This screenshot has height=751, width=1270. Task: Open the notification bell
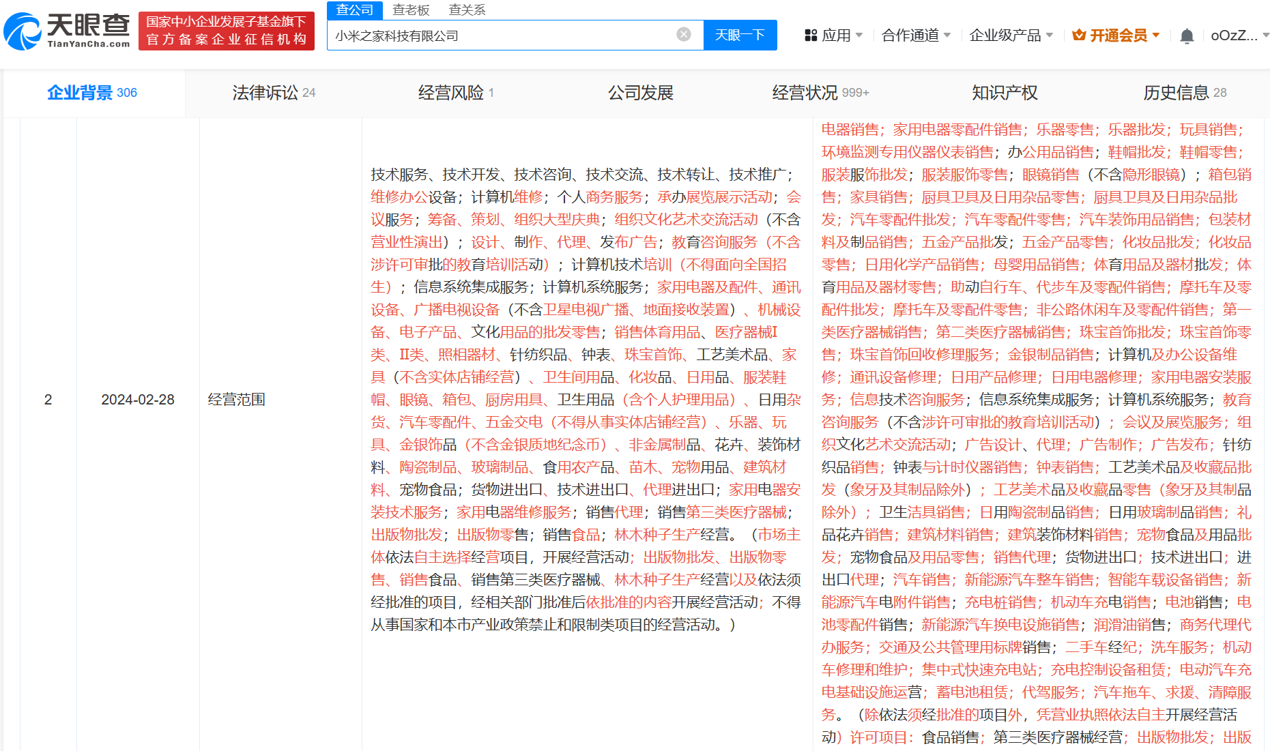tap(1187, 35)
